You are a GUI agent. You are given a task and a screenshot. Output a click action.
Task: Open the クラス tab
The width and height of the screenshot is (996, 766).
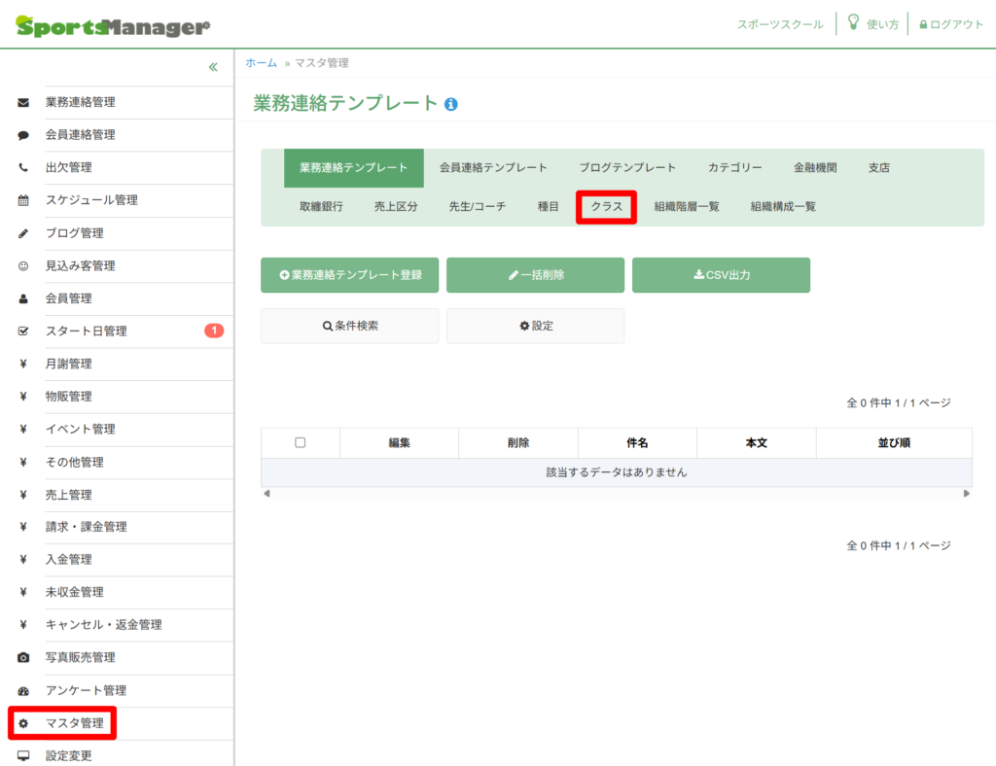click(606, 207)
